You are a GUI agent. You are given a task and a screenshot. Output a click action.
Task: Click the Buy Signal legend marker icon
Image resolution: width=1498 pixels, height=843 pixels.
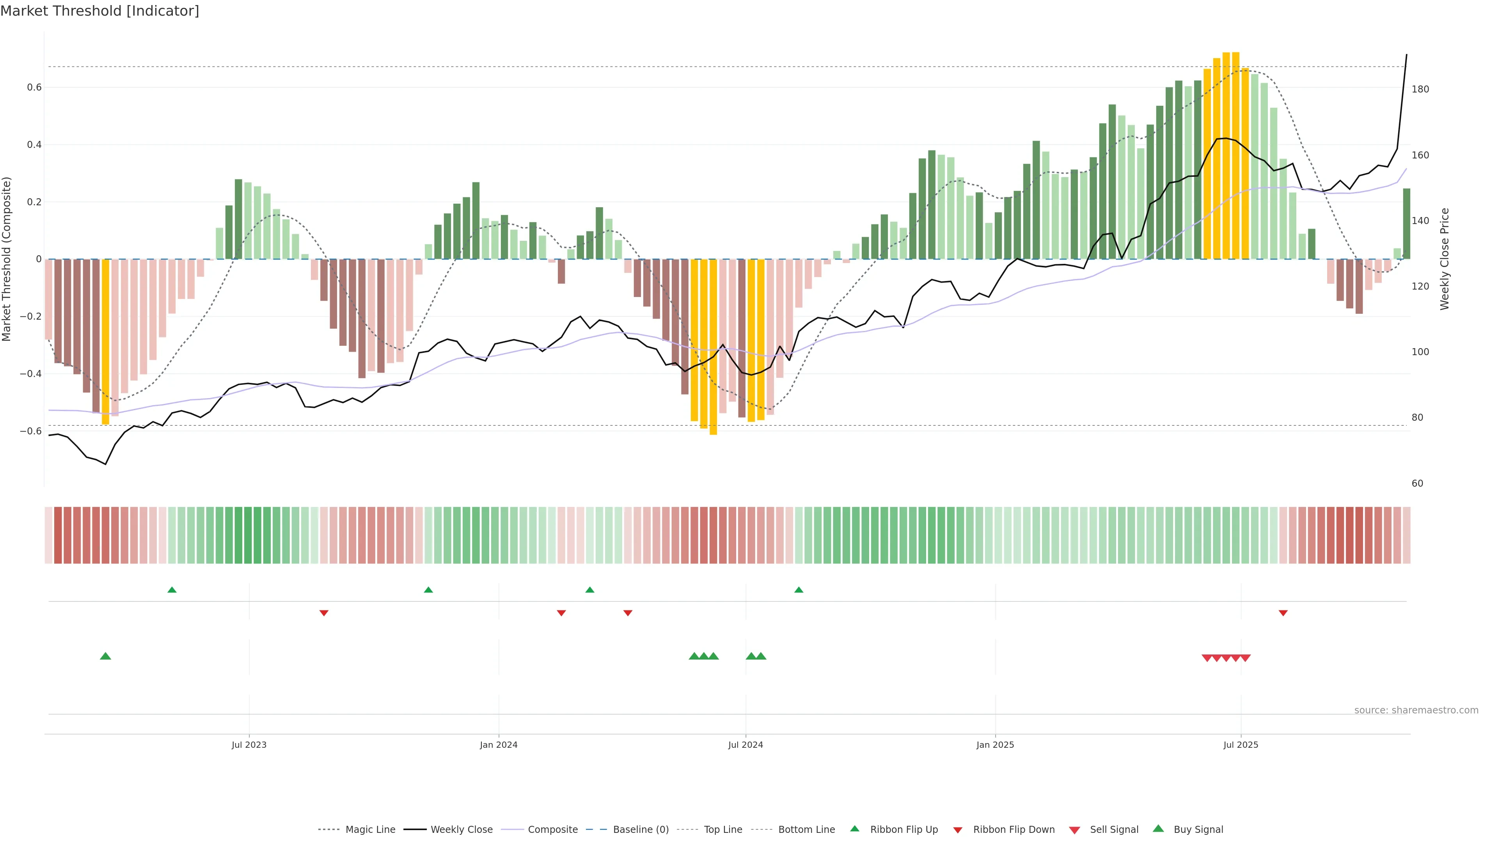(1158, 829)
